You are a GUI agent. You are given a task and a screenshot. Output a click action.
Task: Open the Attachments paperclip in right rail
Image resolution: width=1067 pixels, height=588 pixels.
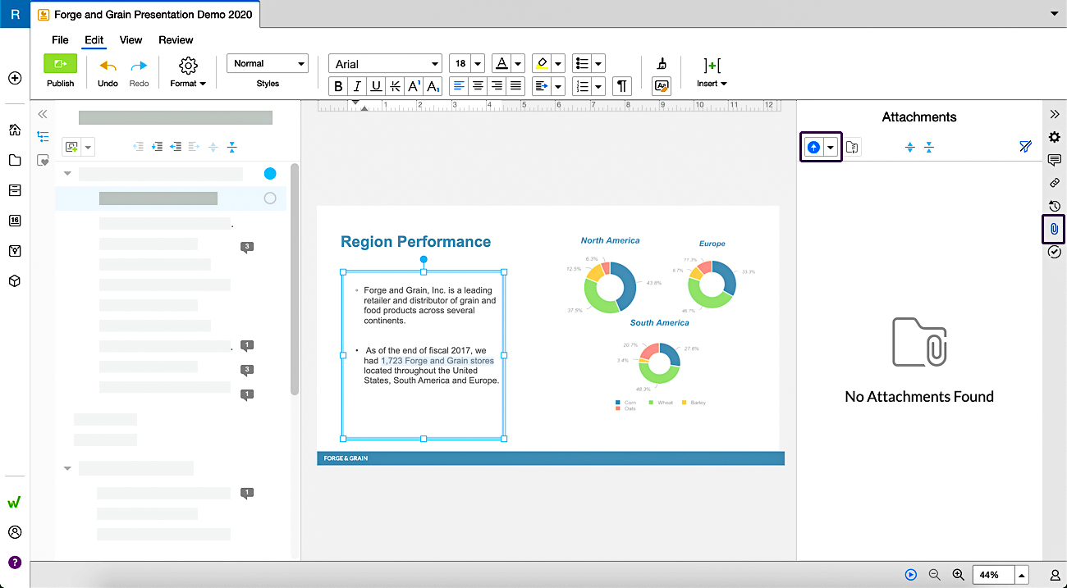click(x=1055, y=229)
